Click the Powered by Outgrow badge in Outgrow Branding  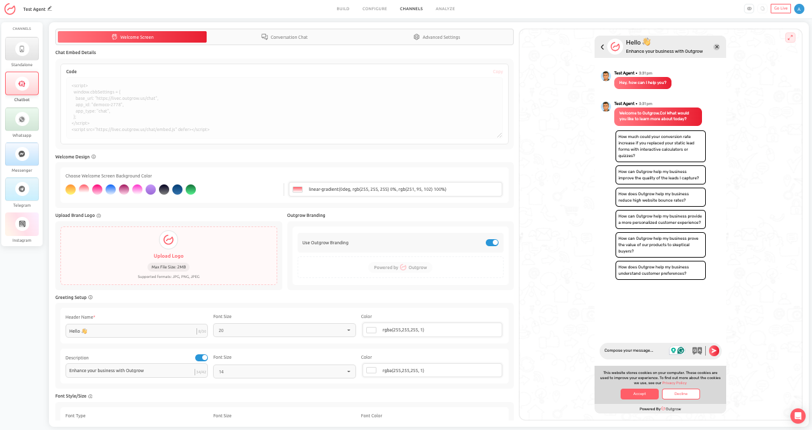click(x=400, y=267)
